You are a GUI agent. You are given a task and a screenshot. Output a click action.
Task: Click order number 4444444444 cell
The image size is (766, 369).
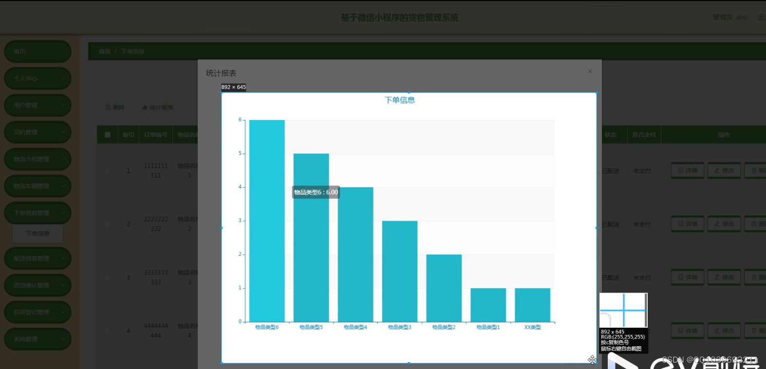pos(156,331)
